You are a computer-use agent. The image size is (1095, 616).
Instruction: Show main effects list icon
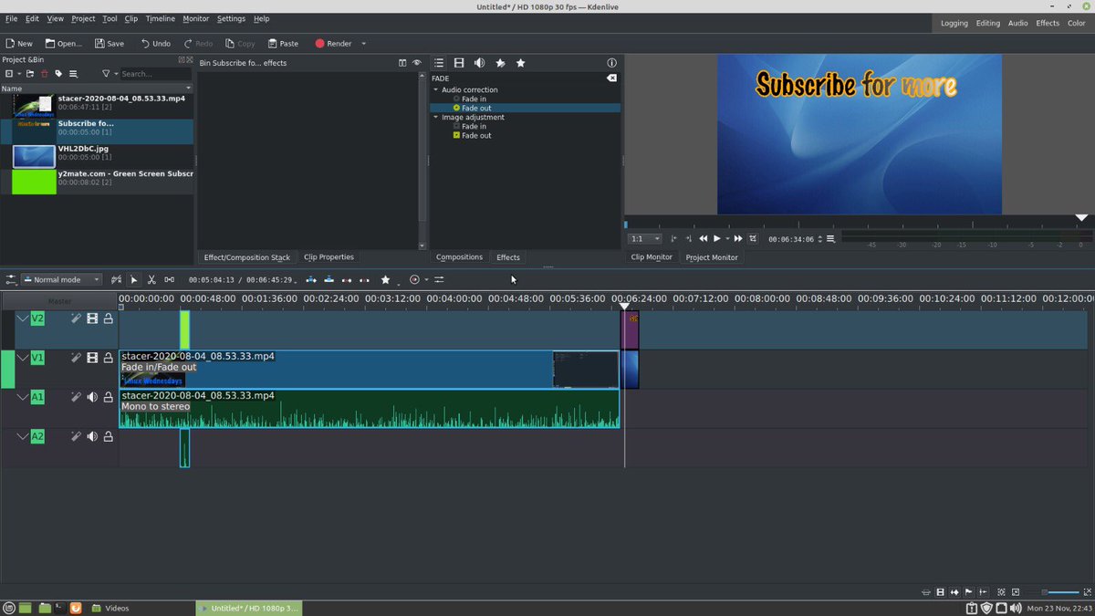(439, 63)
